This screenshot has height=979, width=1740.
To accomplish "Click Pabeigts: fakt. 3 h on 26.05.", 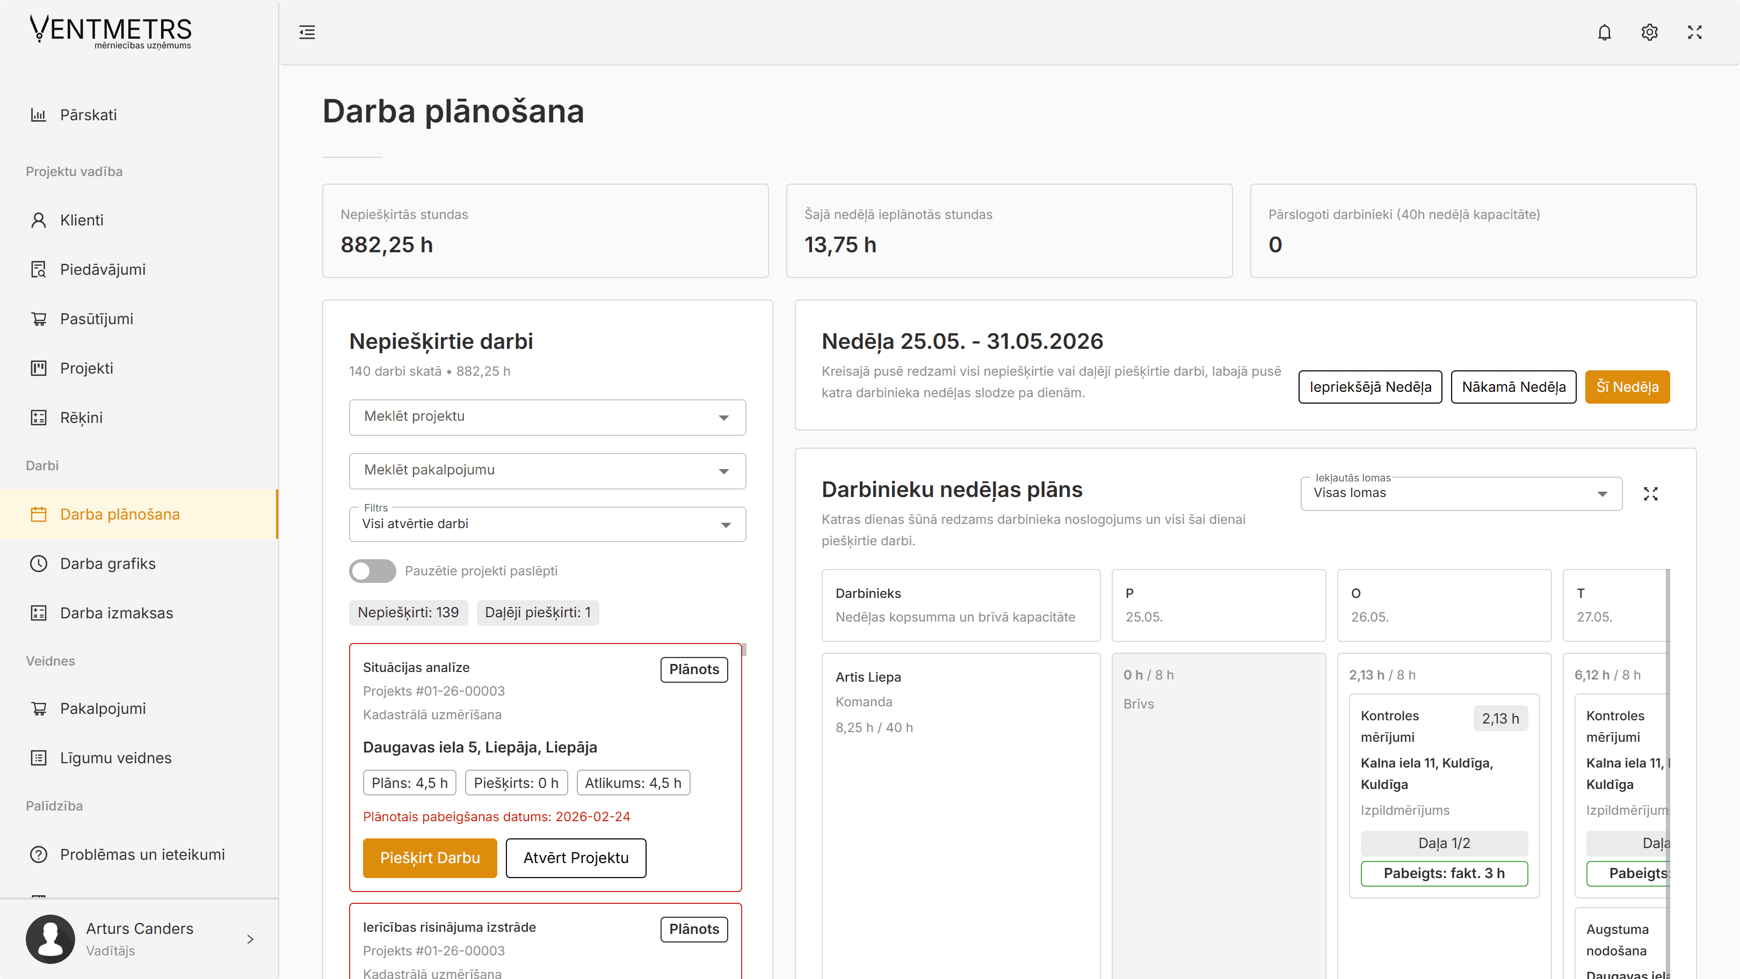I will click(1444, 874).
